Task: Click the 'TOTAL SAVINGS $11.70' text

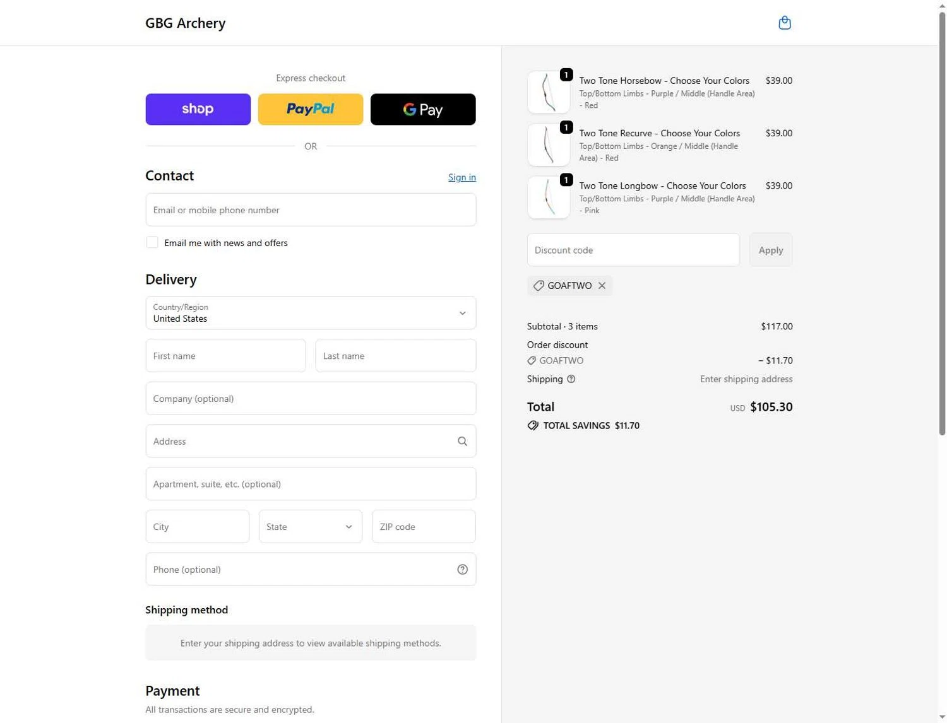Action: coord(592,426)
